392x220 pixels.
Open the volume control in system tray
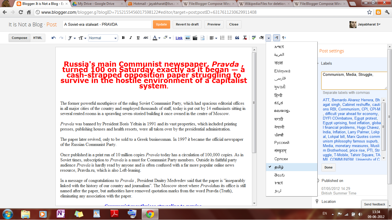coord(360,214)
